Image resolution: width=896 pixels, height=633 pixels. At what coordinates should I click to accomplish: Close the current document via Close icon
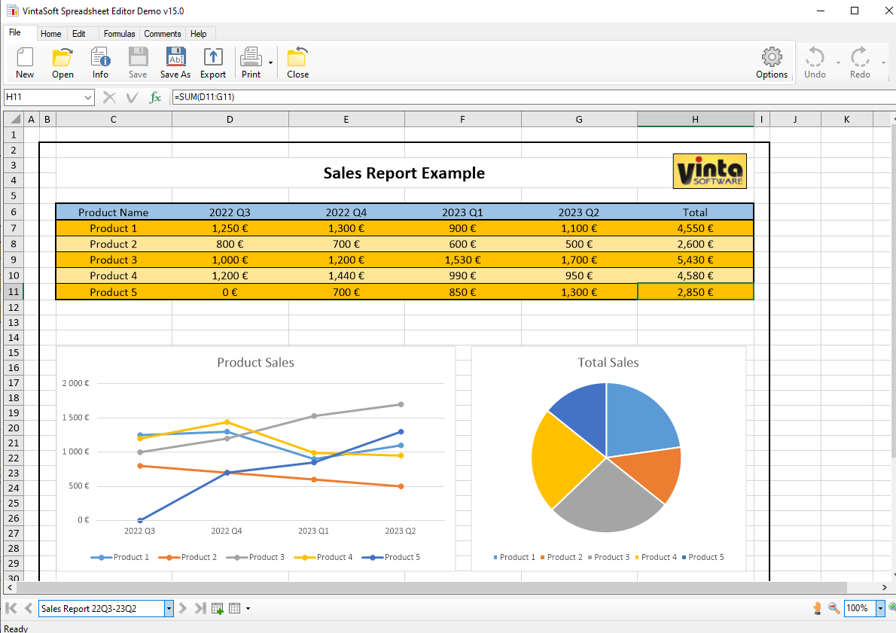(297, 62)
